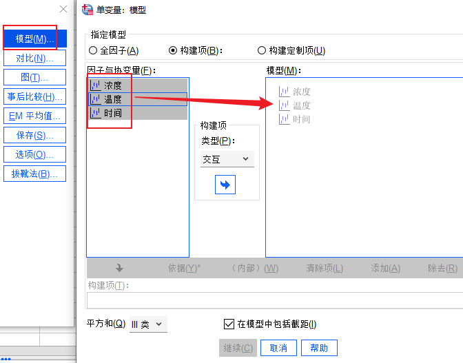Click the 构建项(T) text field
Screen dimensions: 463x363
[275, 300]
